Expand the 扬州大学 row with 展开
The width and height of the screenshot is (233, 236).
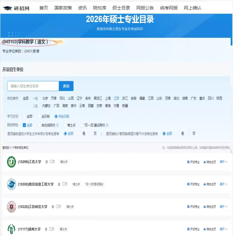(224, 229)
